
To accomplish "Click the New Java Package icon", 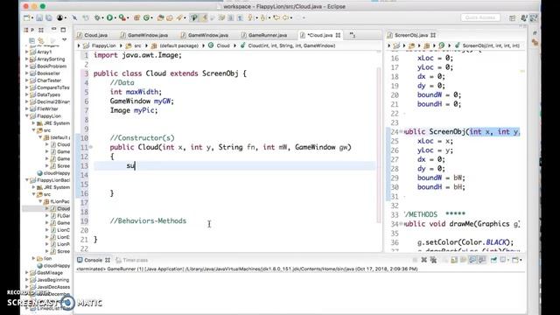I will click(136, 17).
